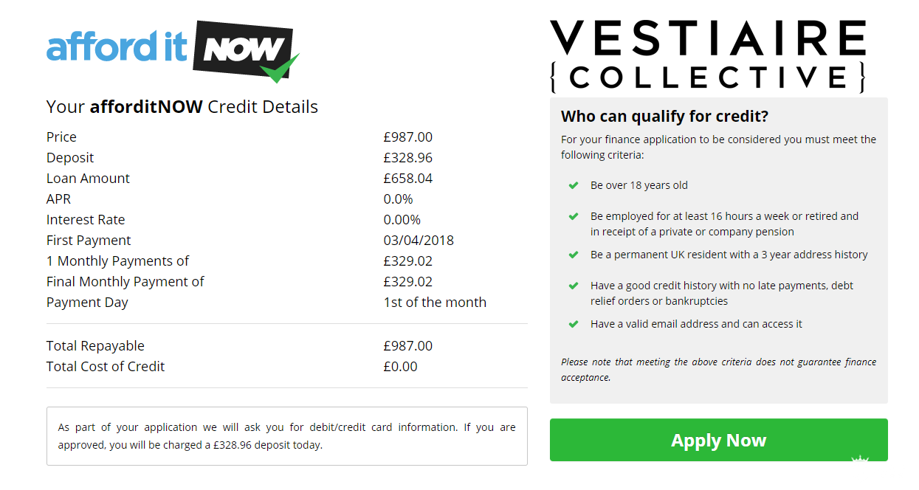Click the Vestiaire Collective logo
919x490 pixels.
click(x=708, y=56)
